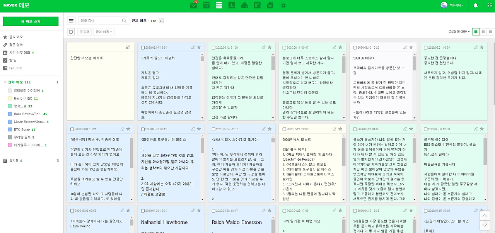Tick the select-all memos checkbox

71,32
